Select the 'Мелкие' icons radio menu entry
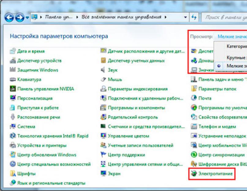The height and width of the screenshot is (191, 247). (230, 66)
